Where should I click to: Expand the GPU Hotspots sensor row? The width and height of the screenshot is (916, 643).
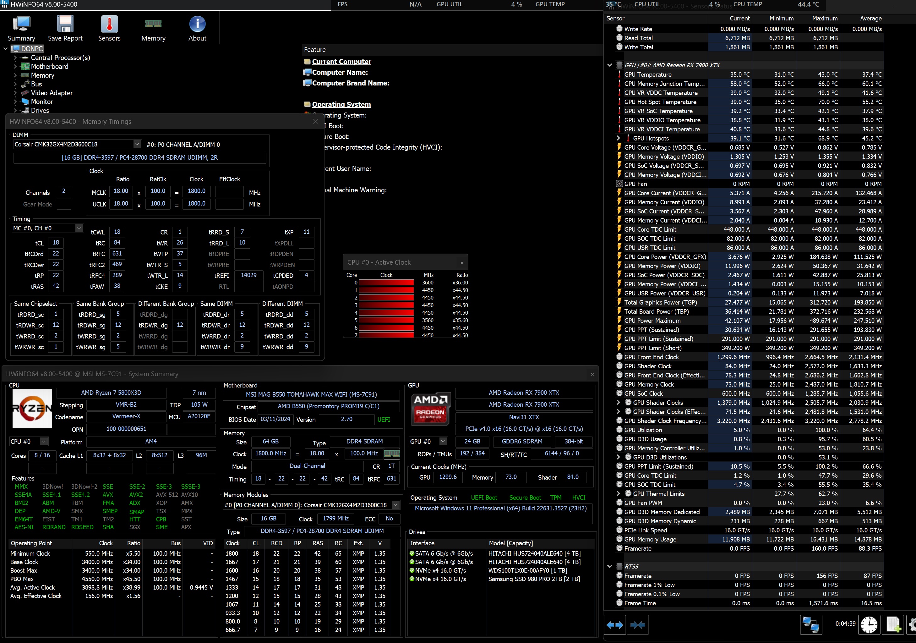tap(619, 138)
